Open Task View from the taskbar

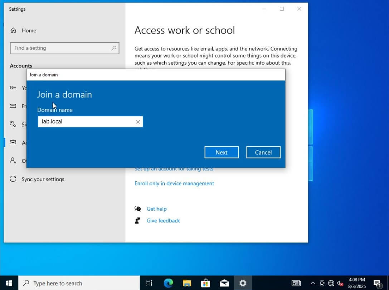coord(149,283)
